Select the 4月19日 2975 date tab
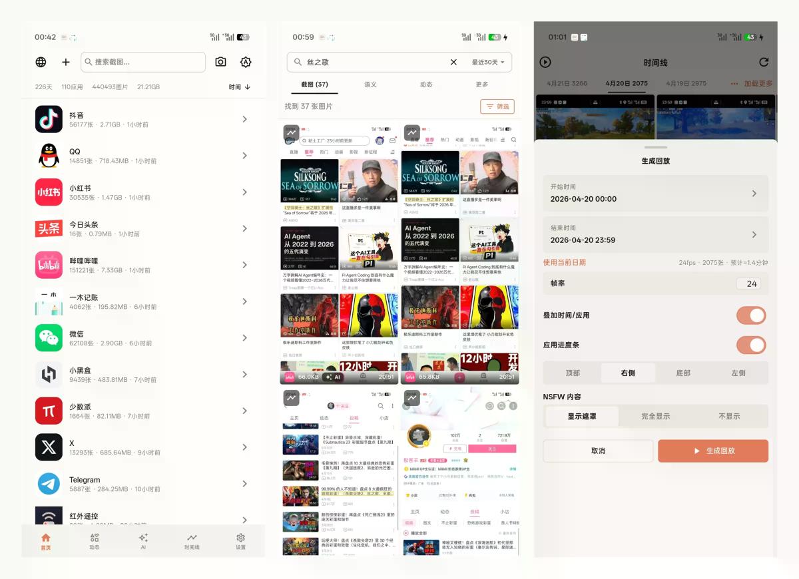This screenshot has height=579, width=799. tap(685, 84)
